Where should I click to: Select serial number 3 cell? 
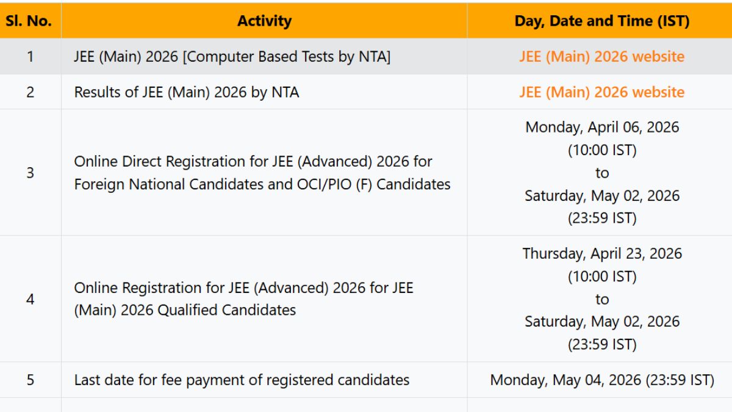[x=30, y=173]
